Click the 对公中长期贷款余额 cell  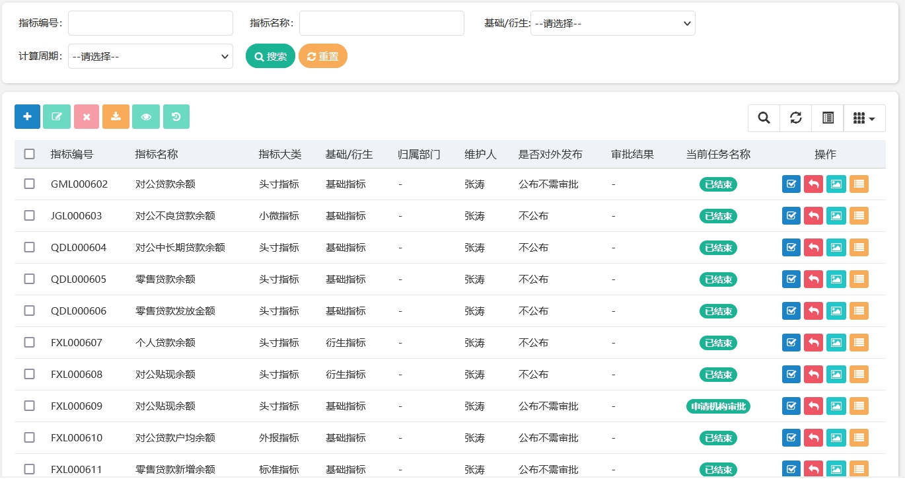(x=180, y=248)
